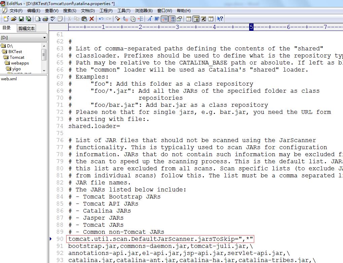
Task: Open the 查看(V) menu
Action: coord(52,11)
